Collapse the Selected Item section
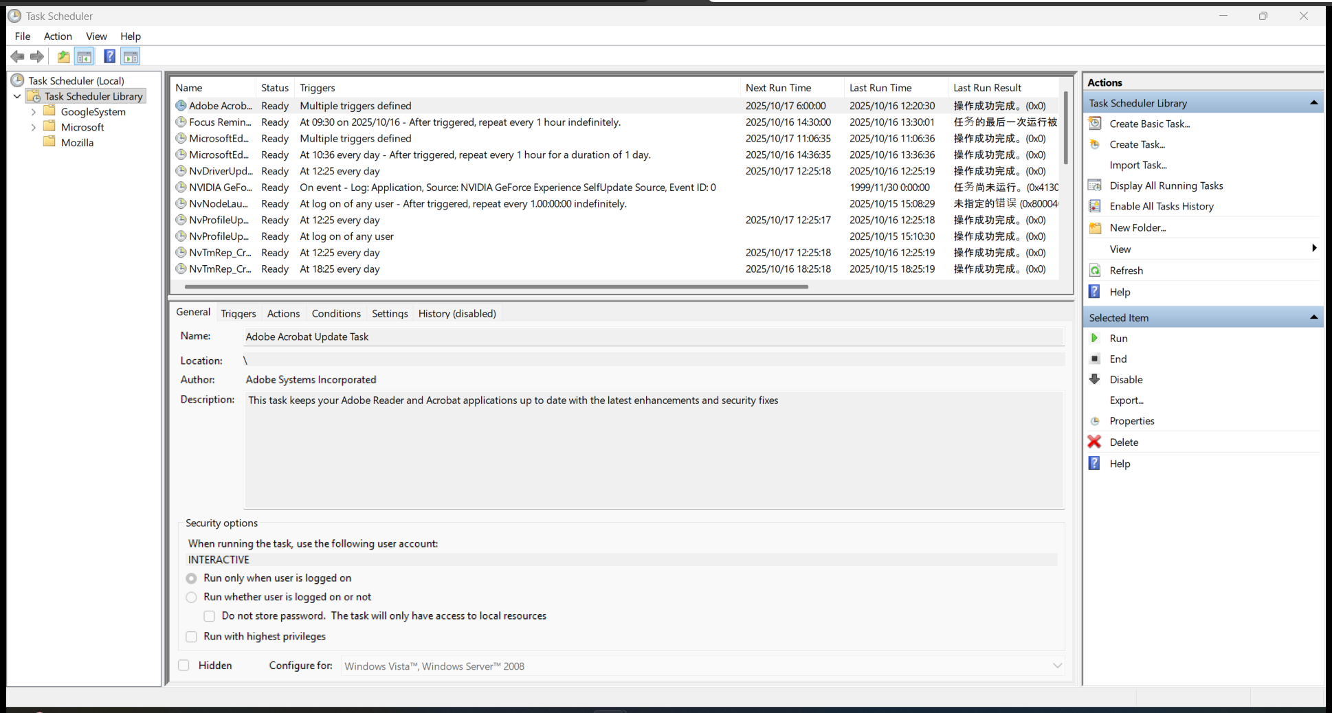The image size is (1332, 713). pos(1313,317)
